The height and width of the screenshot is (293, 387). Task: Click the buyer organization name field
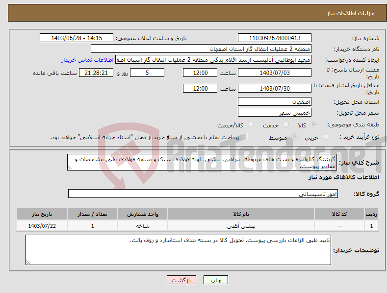201,49
